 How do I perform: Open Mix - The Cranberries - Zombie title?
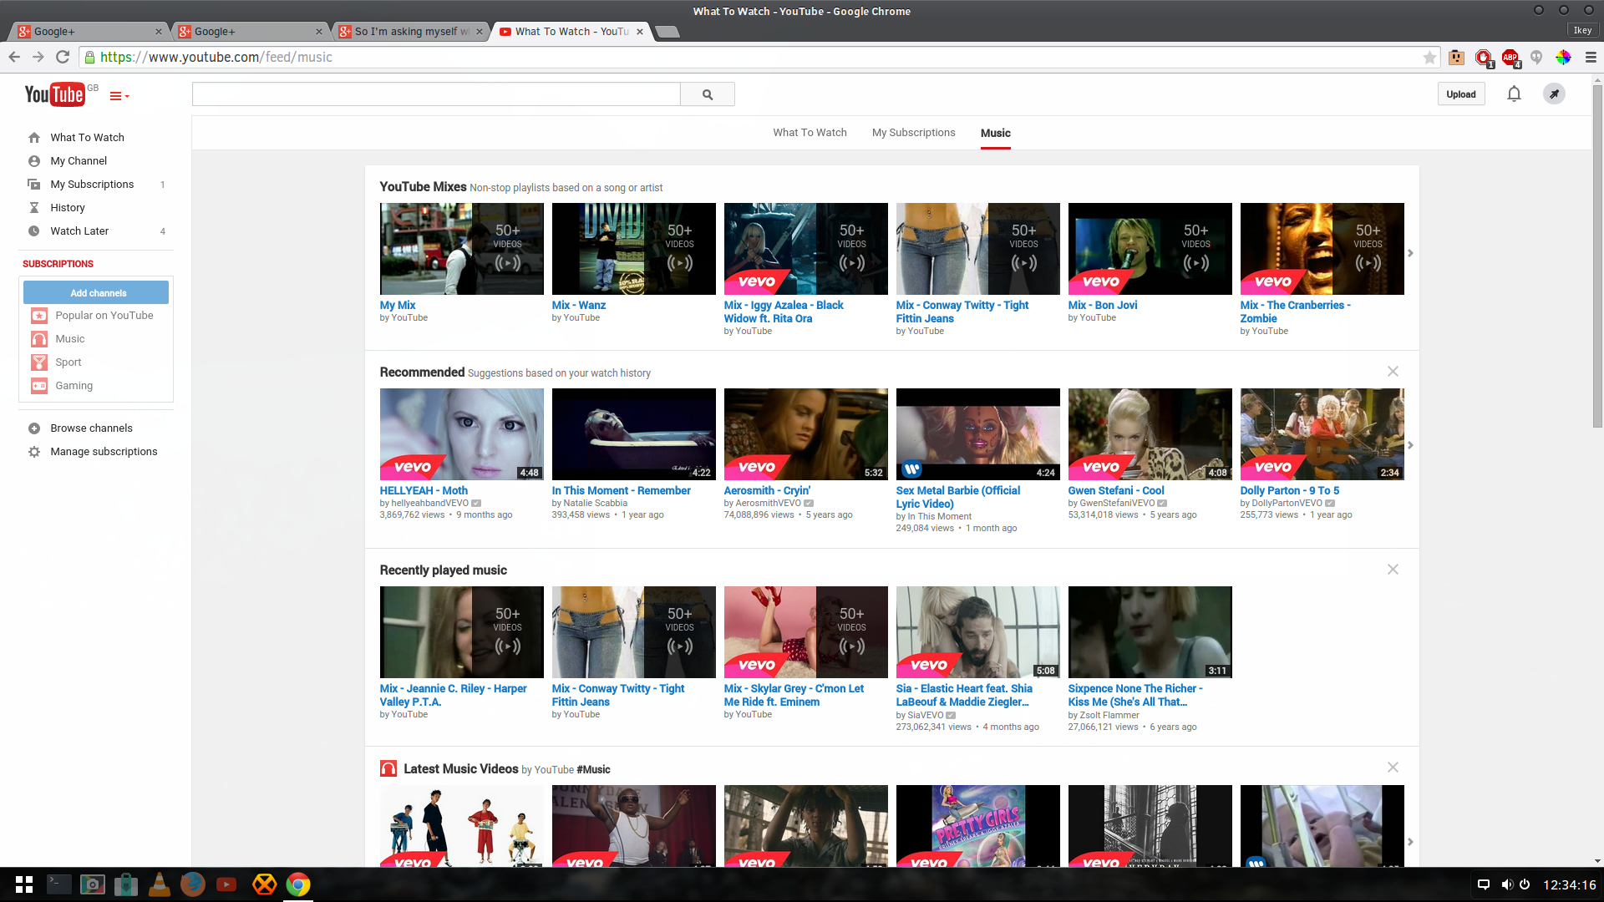[1295, 312]
